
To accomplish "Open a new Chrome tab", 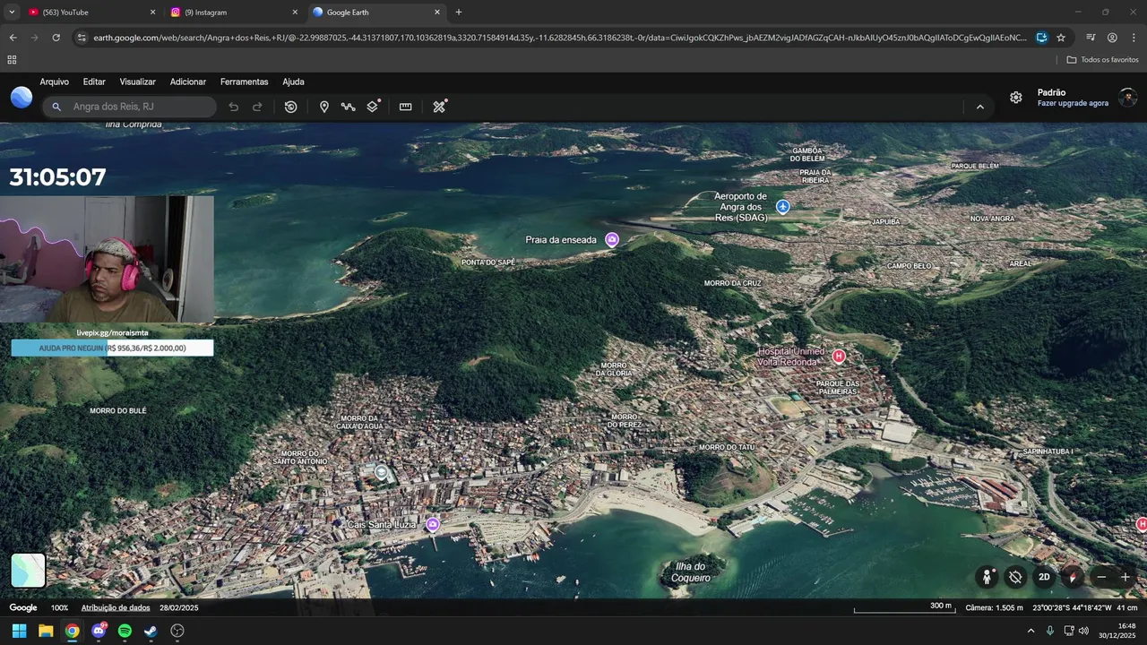I will (x=459, y=13).
